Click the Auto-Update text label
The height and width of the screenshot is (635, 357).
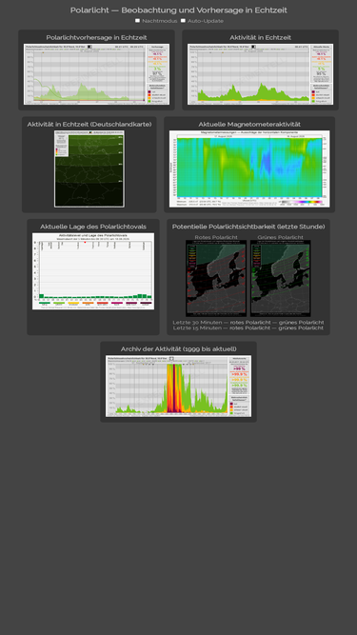pyautogui.click(x=206, y=21)
